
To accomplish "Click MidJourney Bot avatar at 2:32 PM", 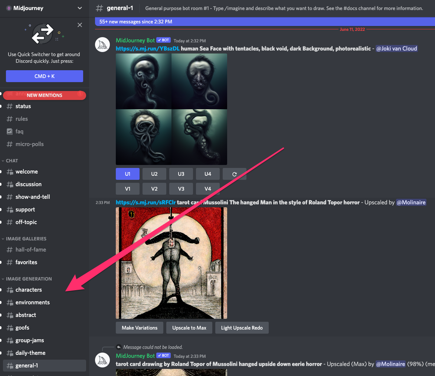I will click(x=103, y=45).
